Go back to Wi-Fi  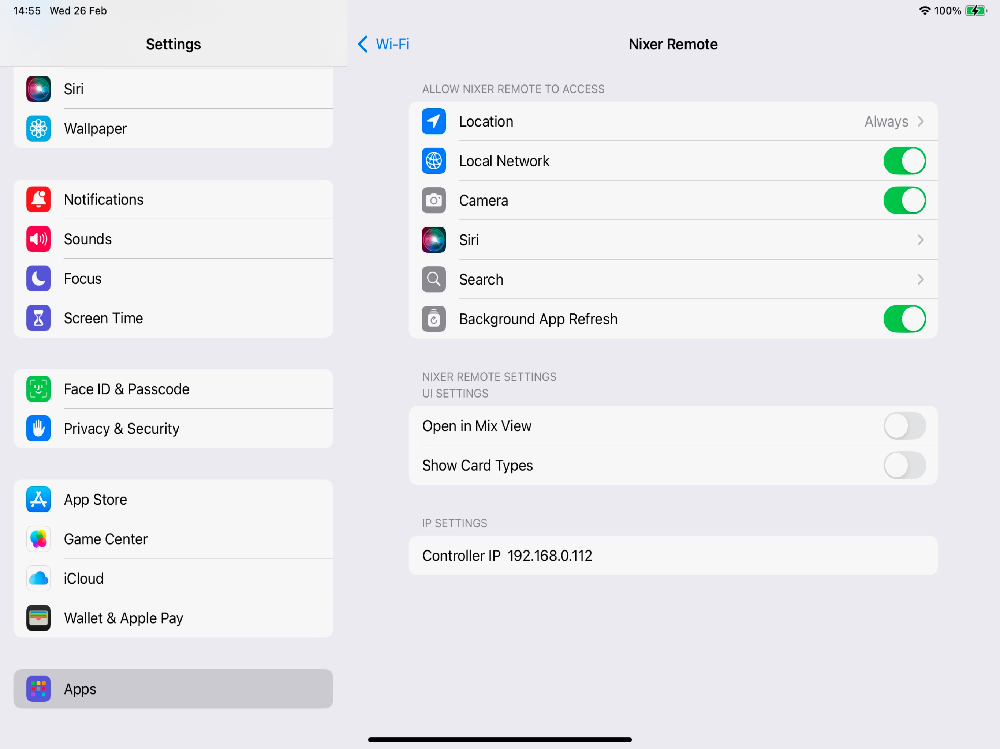point(383,44)
